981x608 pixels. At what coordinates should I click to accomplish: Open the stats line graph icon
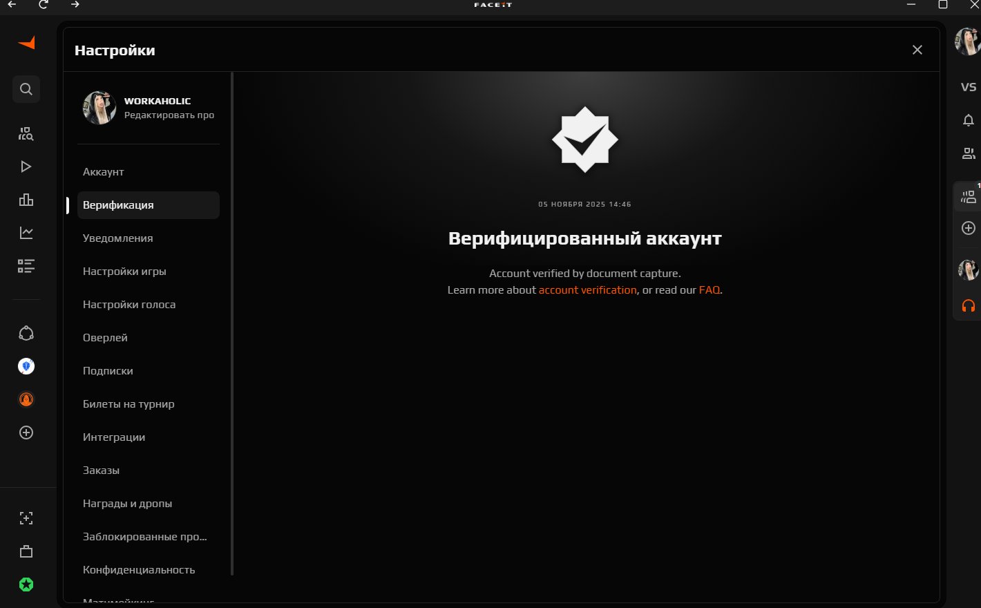[26, 233]
